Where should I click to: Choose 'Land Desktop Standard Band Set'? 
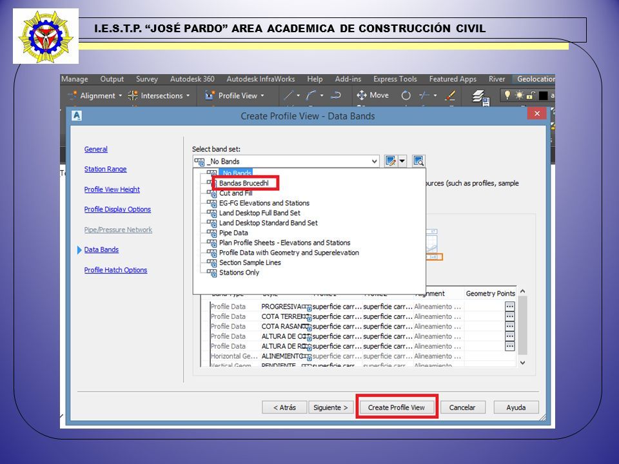268,222
